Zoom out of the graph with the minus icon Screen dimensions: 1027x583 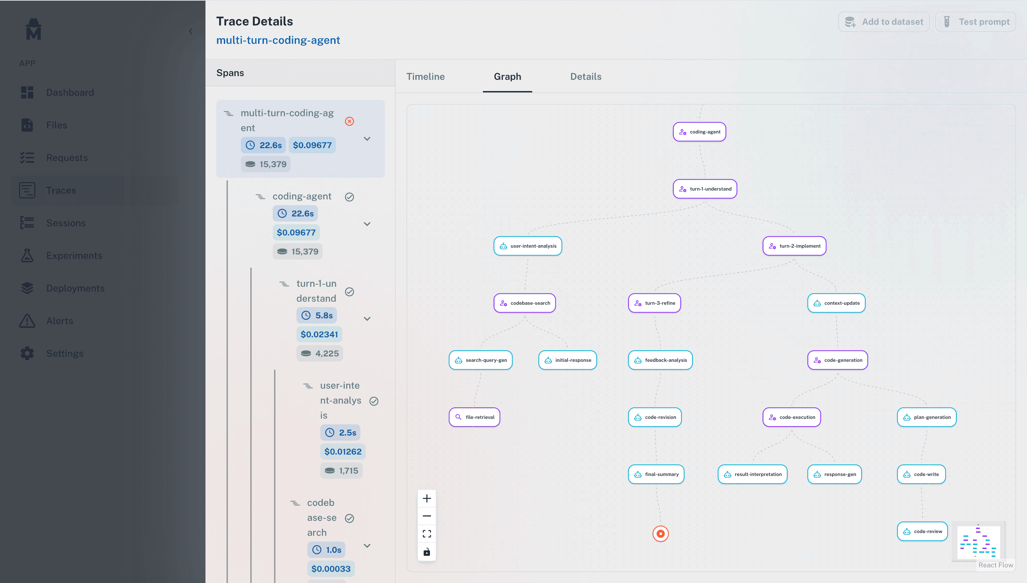[x=427, y=516]
